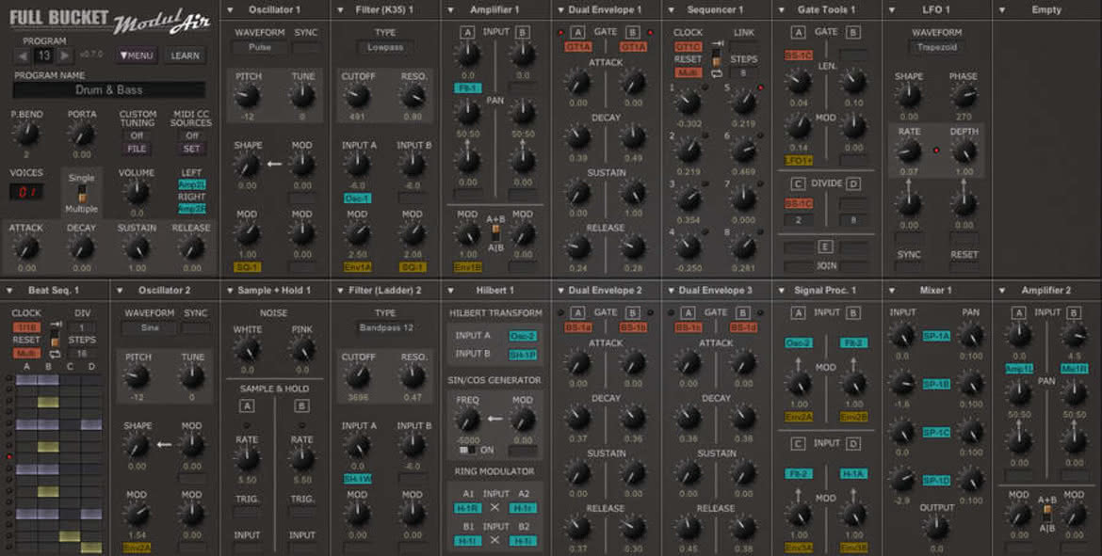Viewport: 1102px width, 556px height.
Task: Select input A box in Amplifier 1
Action: click(466, 32)
